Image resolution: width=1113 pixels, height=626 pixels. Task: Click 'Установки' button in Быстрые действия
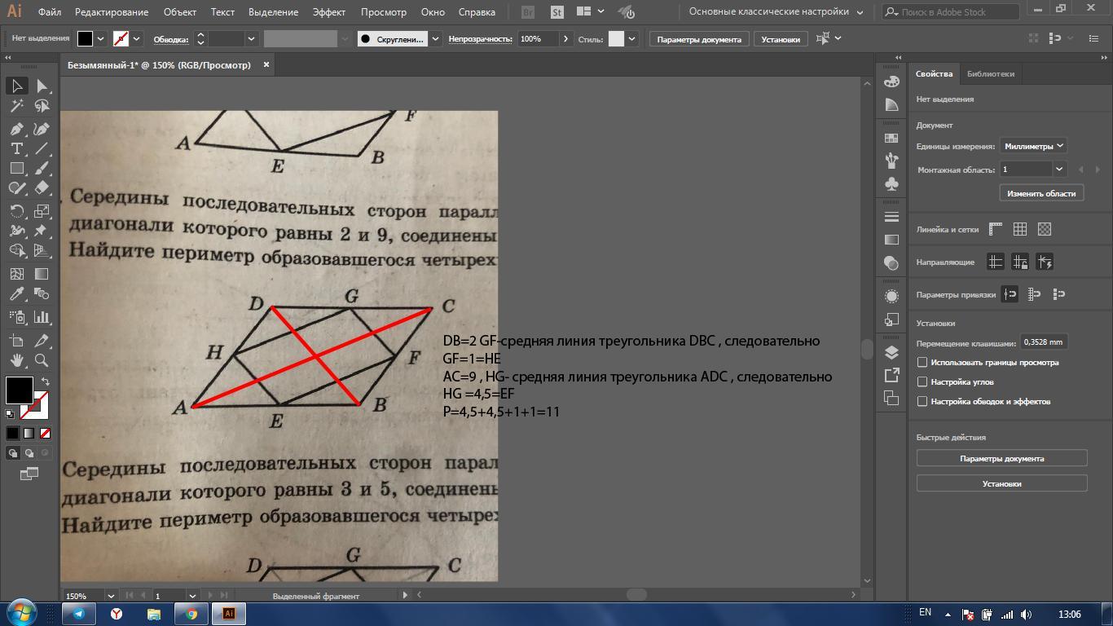(1002, 483)
